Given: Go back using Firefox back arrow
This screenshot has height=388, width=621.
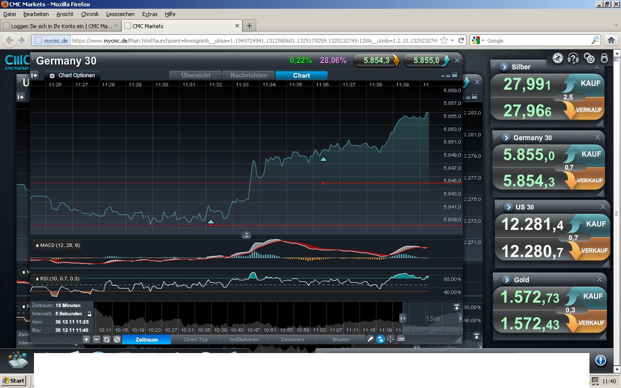Looking at the screenshot, I should coord(9,40).
